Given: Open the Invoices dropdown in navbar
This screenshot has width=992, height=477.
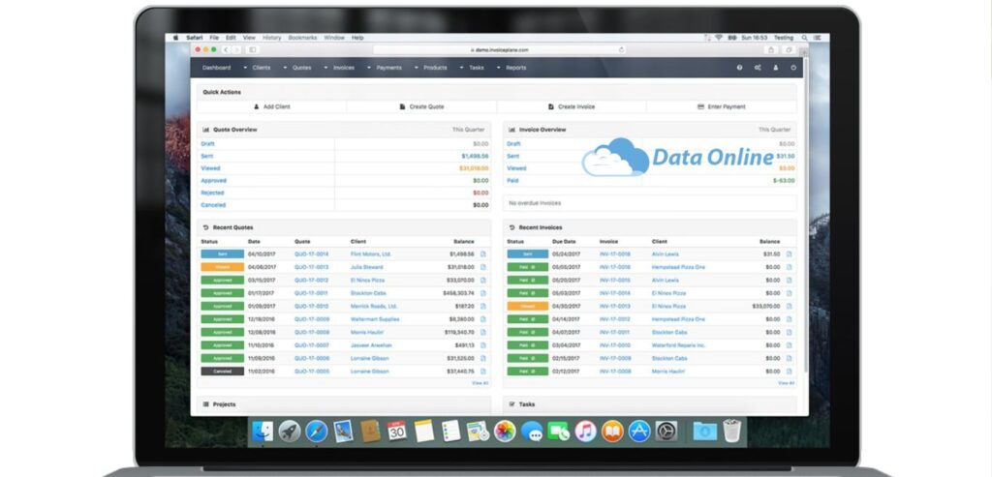Looking at the screenshot, I should [x=344, y=68].
